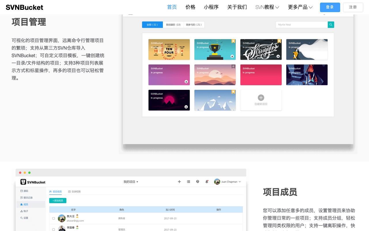Open the gray card with the white shape
Image resolution: width=369 pixels, height=231 pixels.
coord(307,49)
